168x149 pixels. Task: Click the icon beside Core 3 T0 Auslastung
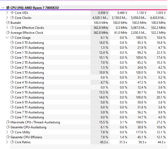pos(12,72)
